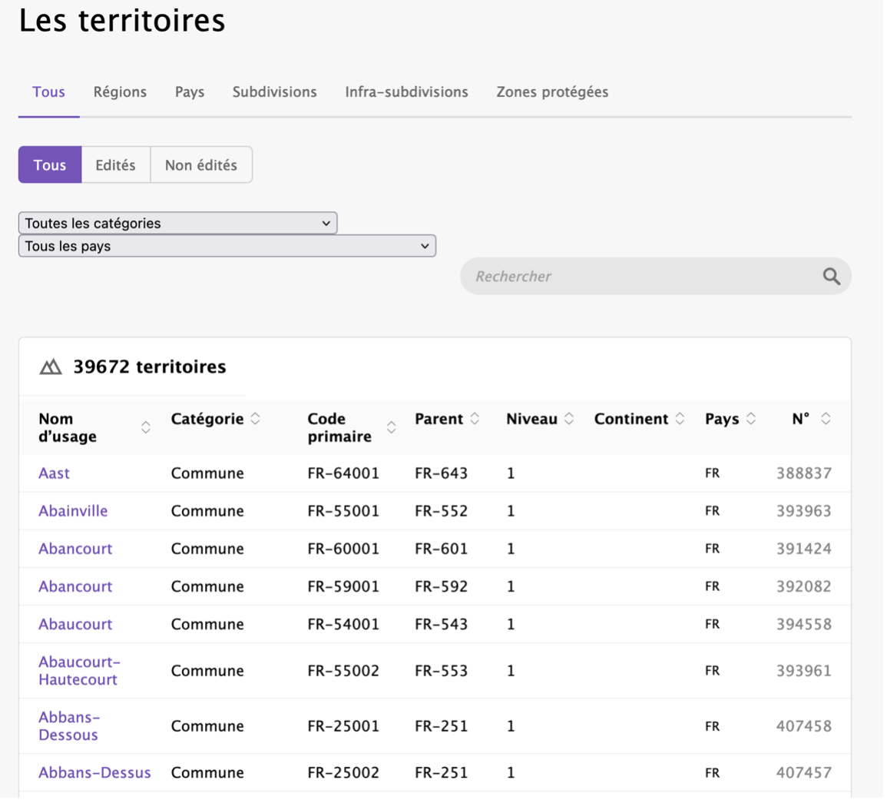Click the mountain icon next to territory count
Viewport: 887px width, 800px height.
tap(49, 367)
